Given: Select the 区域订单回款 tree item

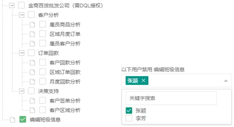Looking at the screenshot, I should click(x=65, y=72).
